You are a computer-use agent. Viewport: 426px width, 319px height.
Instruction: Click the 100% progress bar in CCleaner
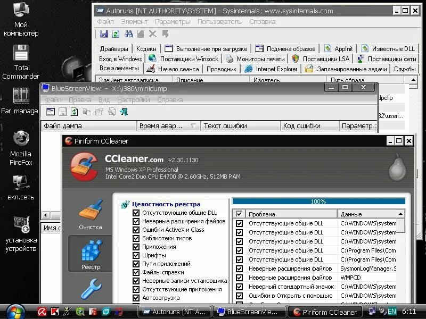click(x=318, y=202)
